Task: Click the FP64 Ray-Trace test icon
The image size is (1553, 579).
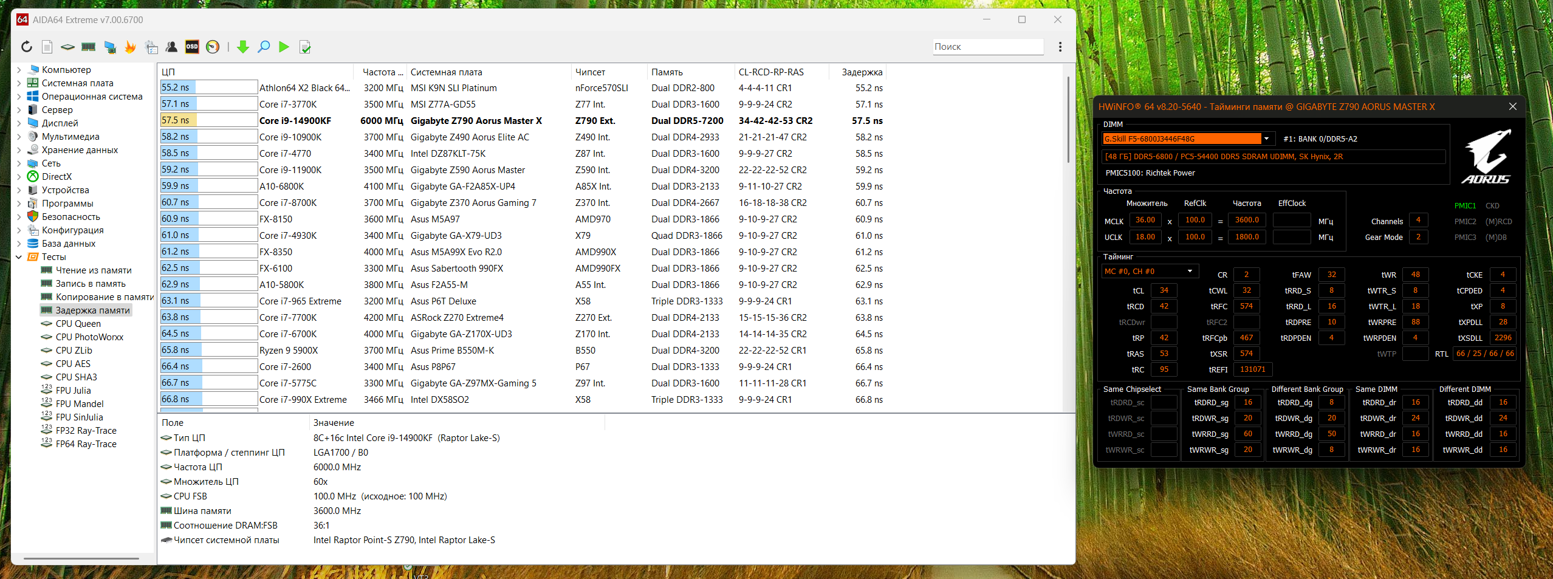Action: [x=46, y=444]
